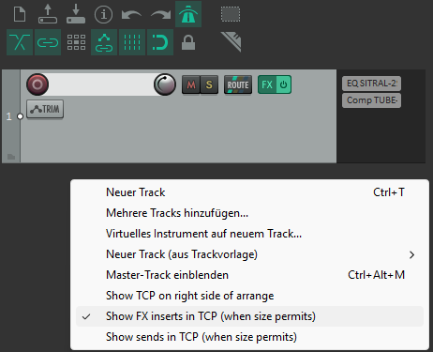Open project settings info icon

103,14
